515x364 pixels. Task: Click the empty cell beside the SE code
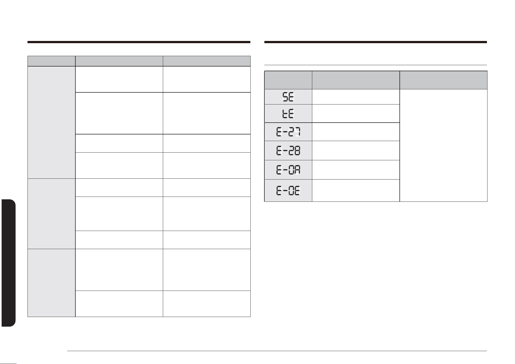pyautogui.click(x=356, y=97)
